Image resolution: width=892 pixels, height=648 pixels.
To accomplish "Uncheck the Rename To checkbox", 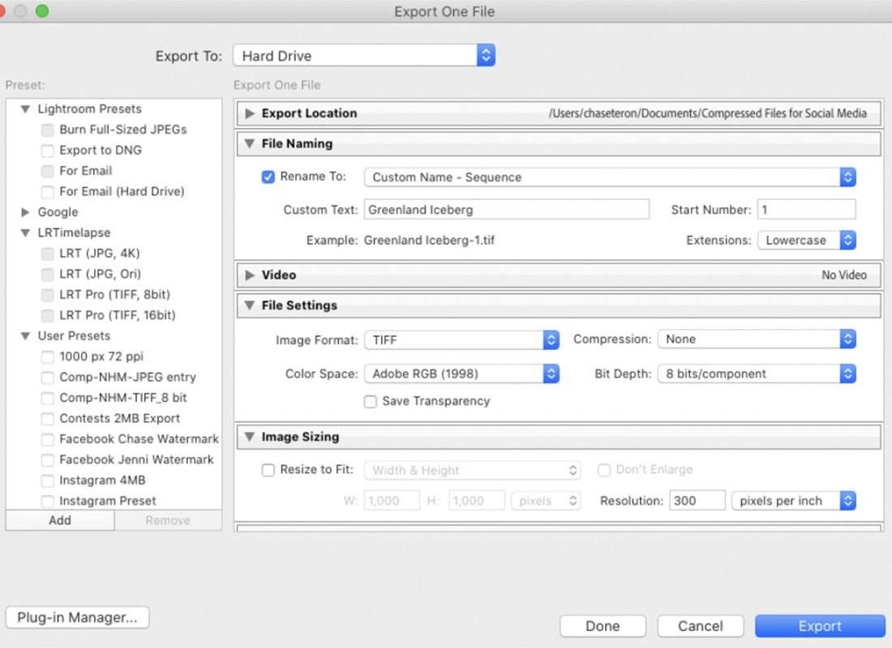I will [268, 177].
